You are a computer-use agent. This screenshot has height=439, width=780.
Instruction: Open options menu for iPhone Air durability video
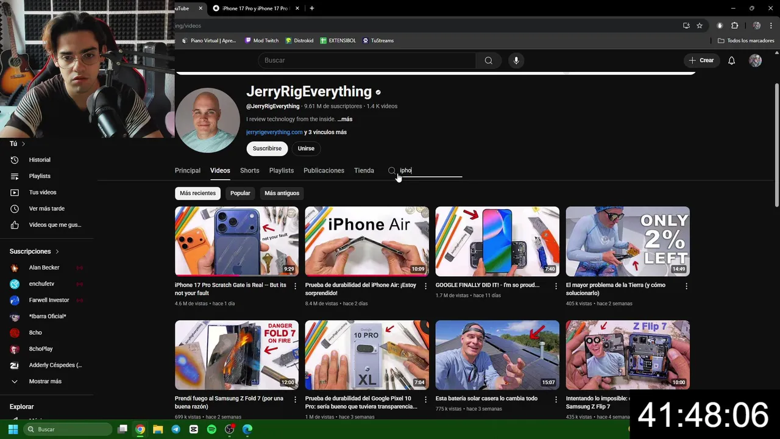click(x=425, y=286)
